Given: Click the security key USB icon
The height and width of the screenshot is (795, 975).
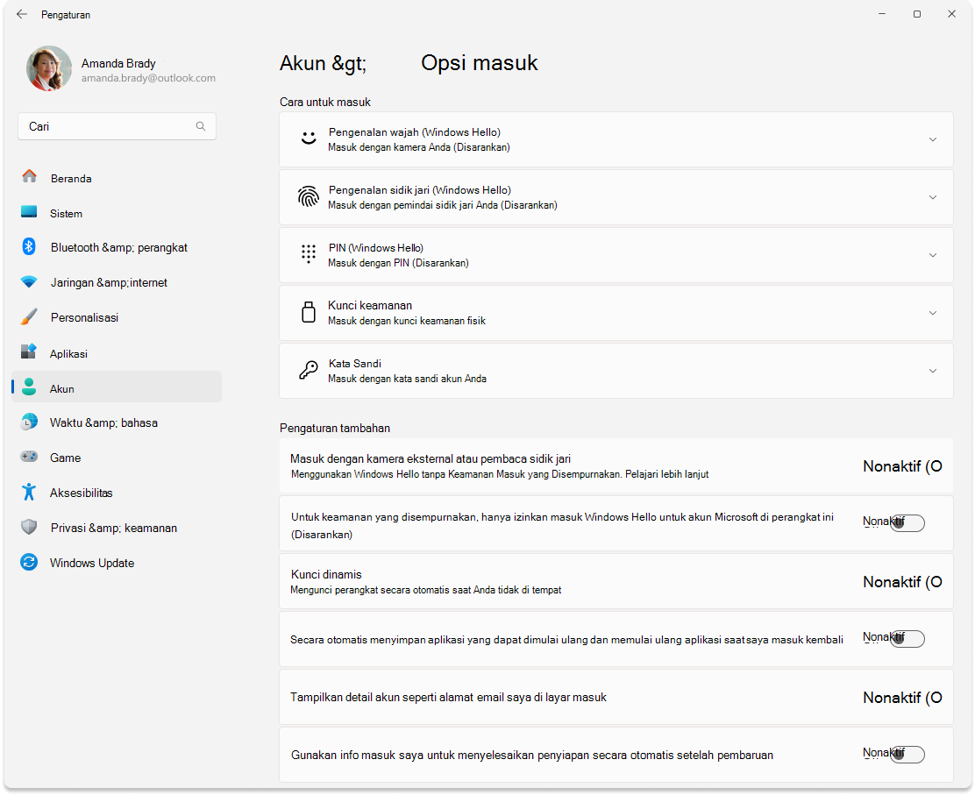Looking at the screenshot, I should tap(309, 312).
